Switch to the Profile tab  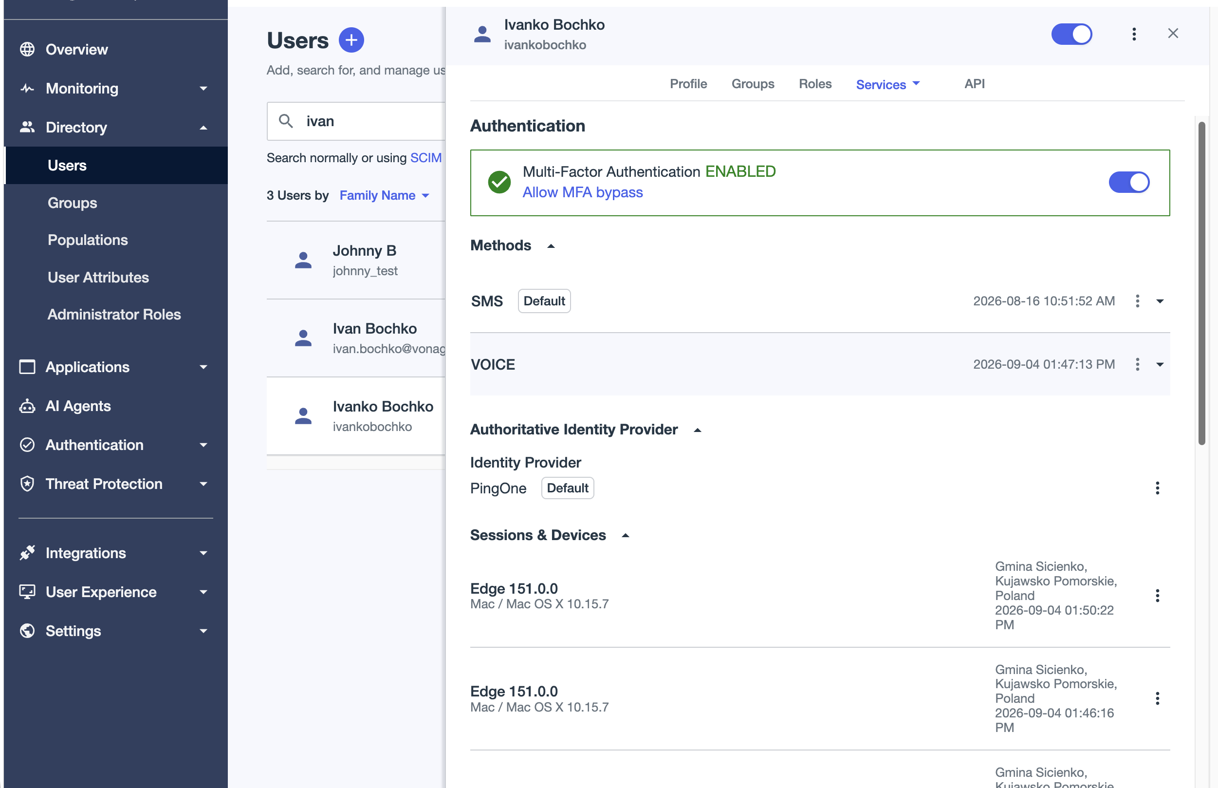[x=688, y=84]
